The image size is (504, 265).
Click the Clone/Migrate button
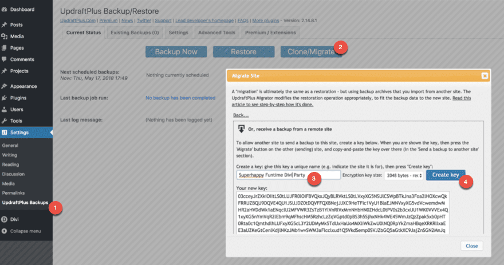pos(311,52)
